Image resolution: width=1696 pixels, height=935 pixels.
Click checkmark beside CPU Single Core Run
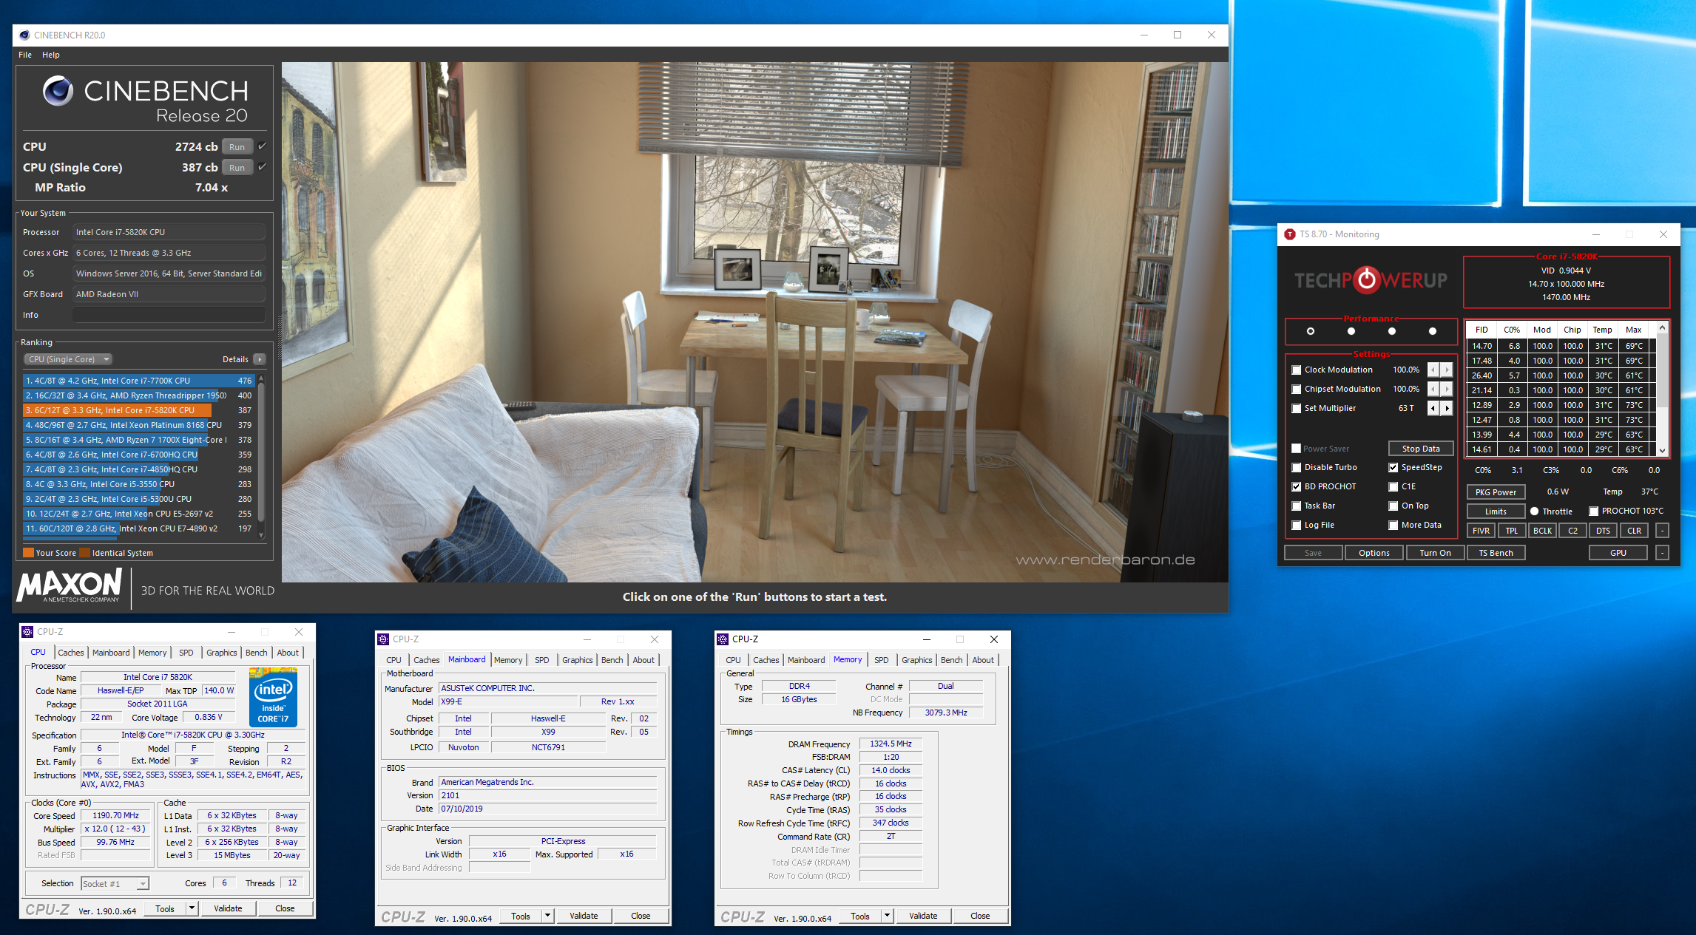pyautogui.click(x=262, y=167)
